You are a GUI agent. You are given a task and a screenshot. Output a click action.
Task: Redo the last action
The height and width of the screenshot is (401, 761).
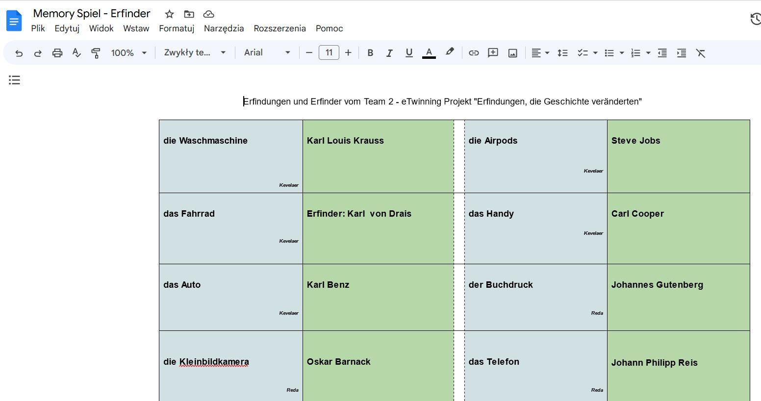point(38,53)
